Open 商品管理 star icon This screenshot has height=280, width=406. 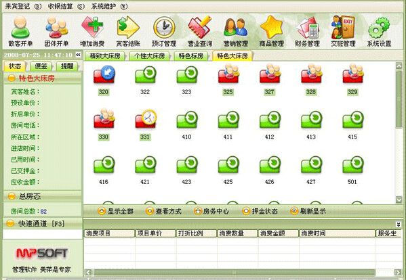272,31
